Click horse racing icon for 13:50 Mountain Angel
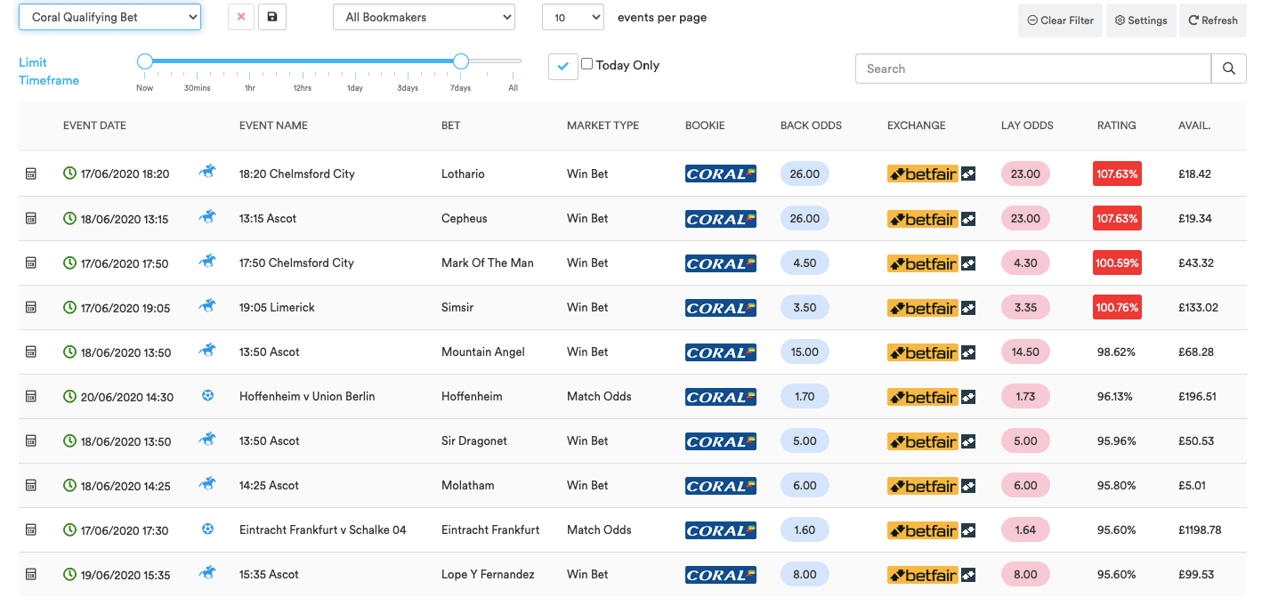Image resolution: width=1262 pixels, height=606 pixels. pyautogui.click(x=207, y=351)
